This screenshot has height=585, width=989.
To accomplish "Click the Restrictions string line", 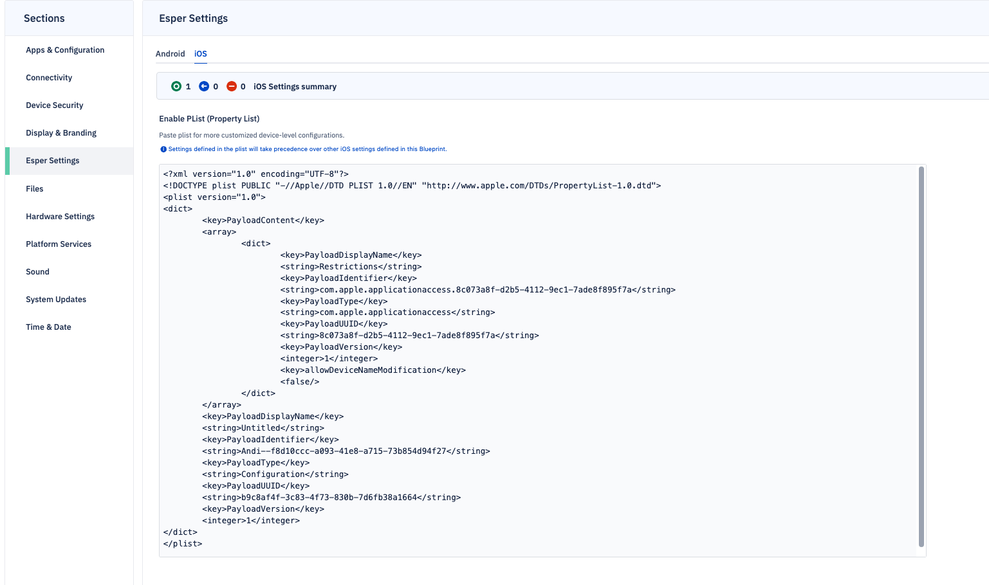I will 351,267.
